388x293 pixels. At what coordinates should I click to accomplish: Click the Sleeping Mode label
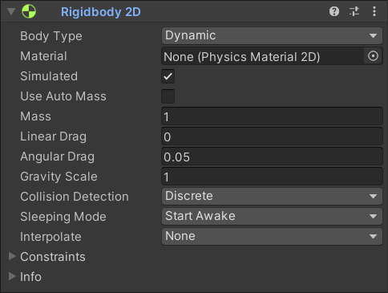pyautogui.click(x=63, y=217)
